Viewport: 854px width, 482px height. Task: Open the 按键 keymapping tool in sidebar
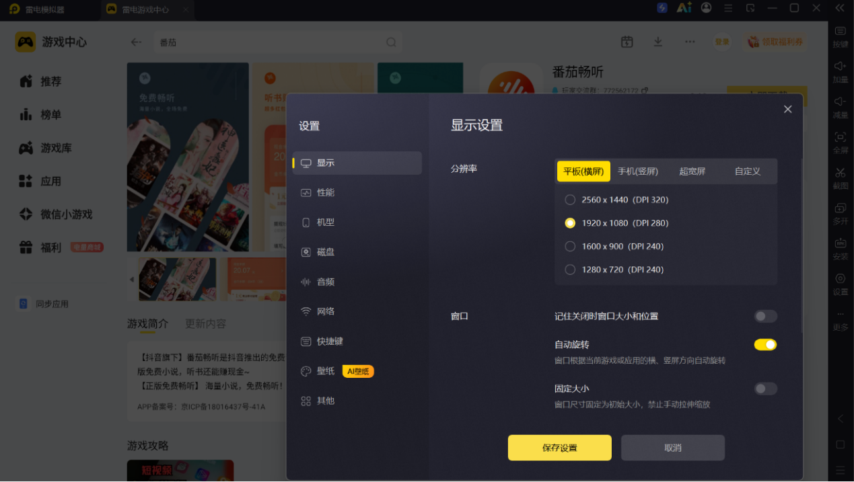pos(841,37)
